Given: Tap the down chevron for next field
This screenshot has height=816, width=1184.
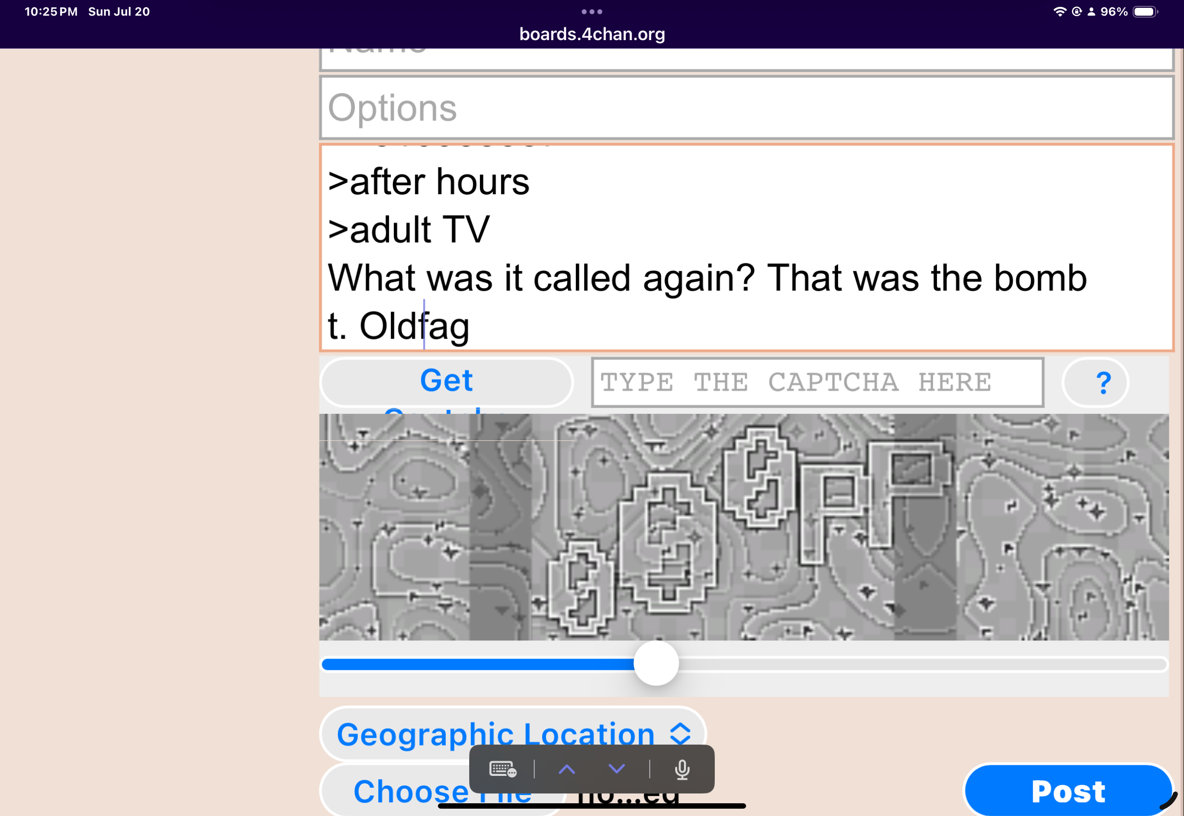Looking at the screenshot, I should (x=616, y=769).
